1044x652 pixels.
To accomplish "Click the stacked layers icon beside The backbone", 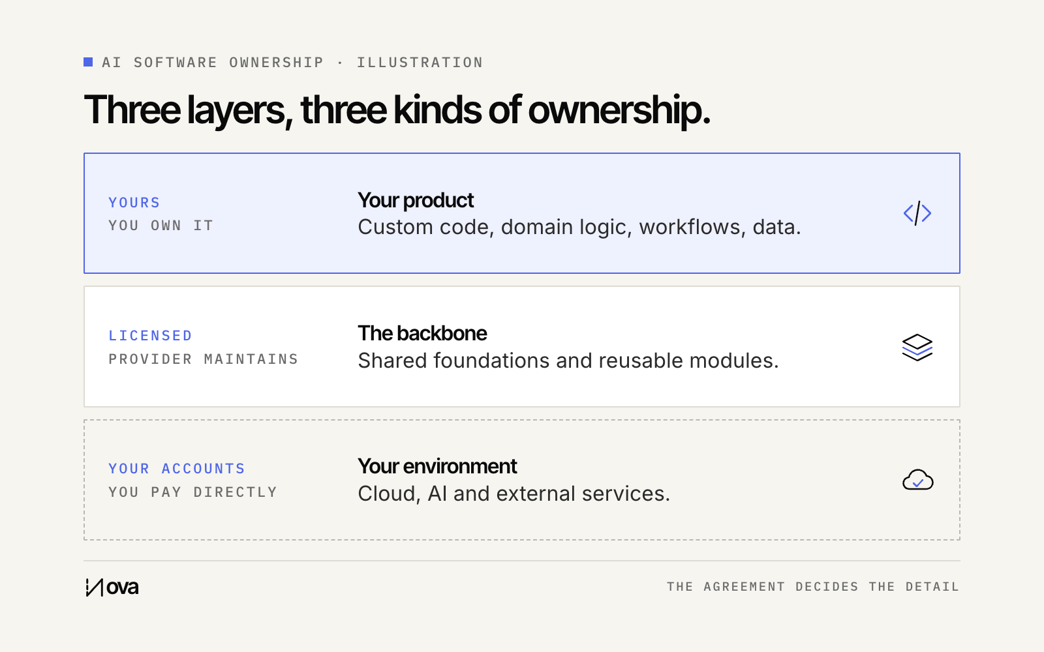I will coord(917,347).
